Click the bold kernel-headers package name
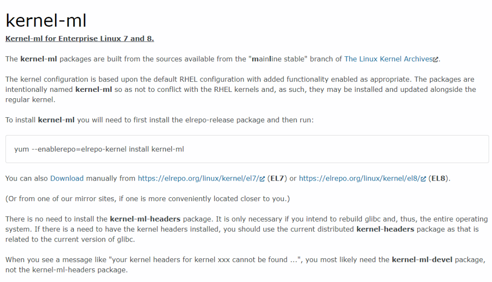Image resolution: width=492 pixels, height=282 pixels. [x=385, y=229]
